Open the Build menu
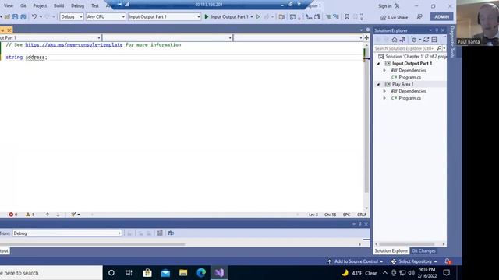 (59, 5)
